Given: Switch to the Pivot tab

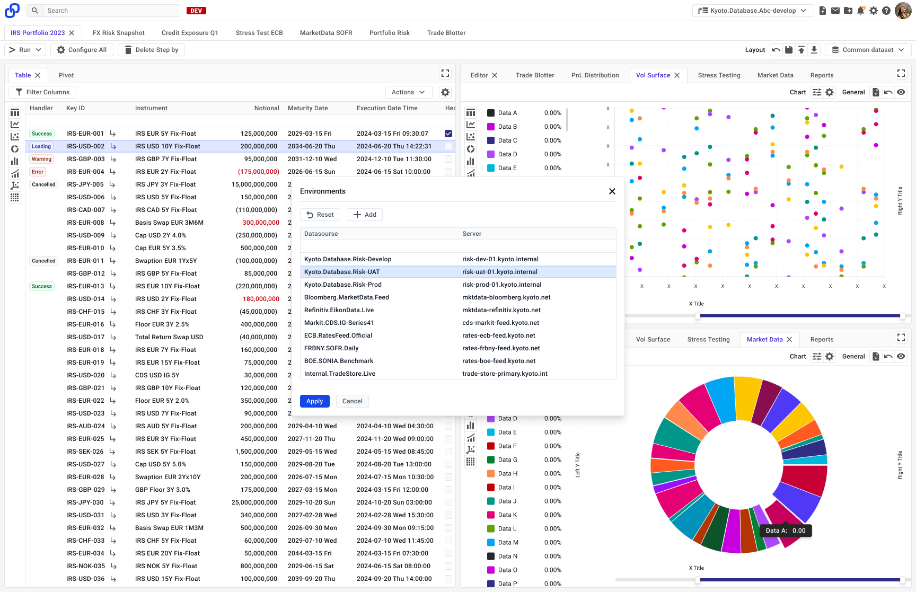Looking at the screenshot, I should coord(66,75).
